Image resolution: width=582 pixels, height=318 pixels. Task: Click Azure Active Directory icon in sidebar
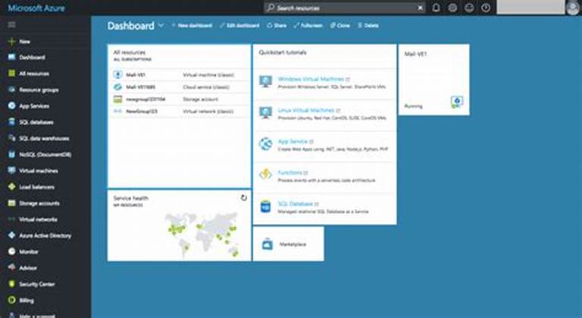[x=11, y=235]
